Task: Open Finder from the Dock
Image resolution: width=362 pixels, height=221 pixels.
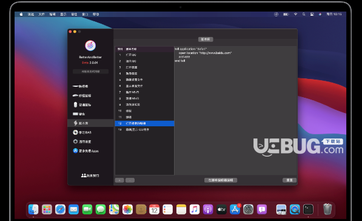Action: tap(33, 209)
